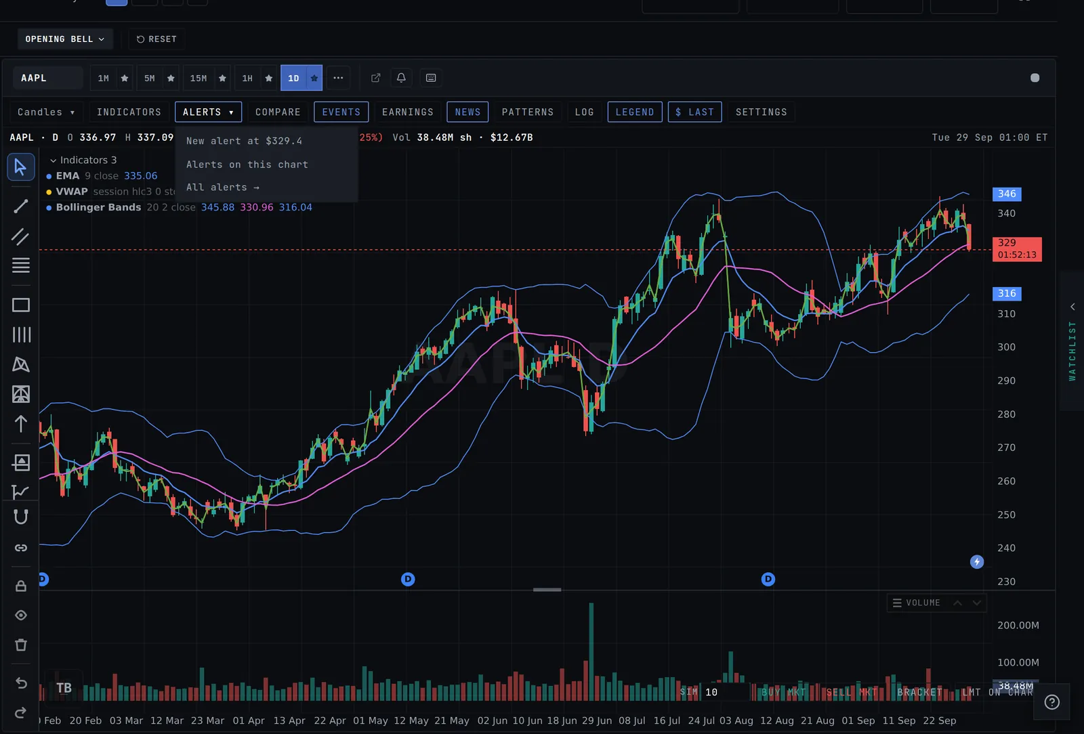Lock all drawings with padlock icon
The image size is (1084, 734).
pyautogui.click(x=20, y=586)
